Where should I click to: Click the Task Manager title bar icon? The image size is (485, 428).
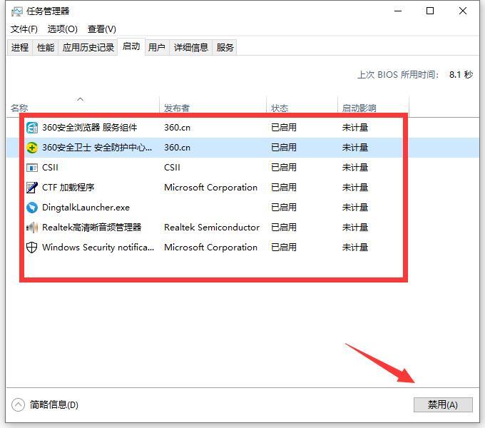(16, 11)
